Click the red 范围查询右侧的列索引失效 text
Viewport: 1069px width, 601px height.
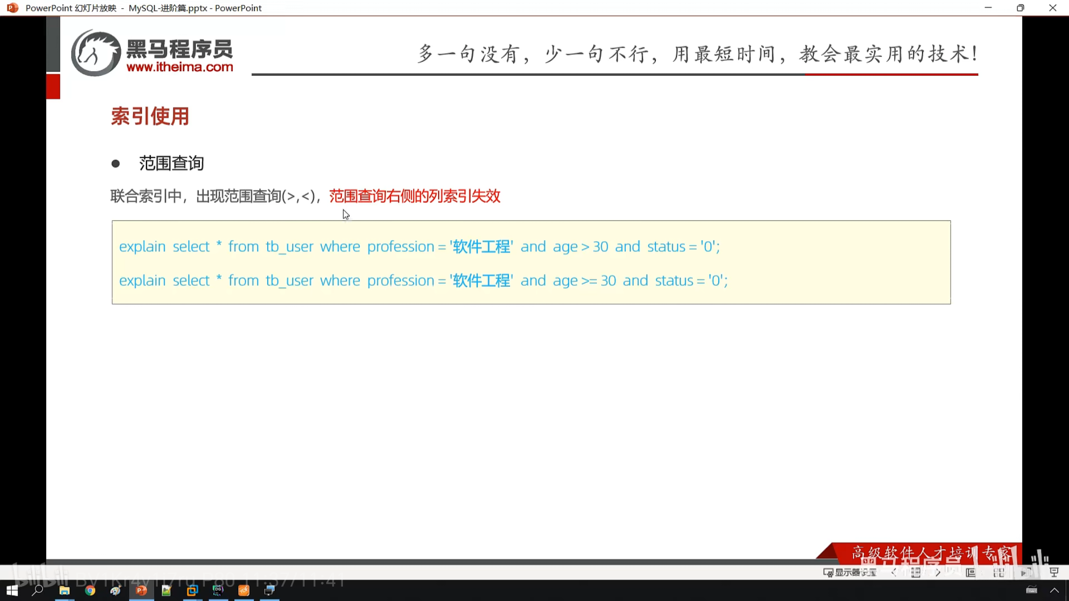pos(415,196)
